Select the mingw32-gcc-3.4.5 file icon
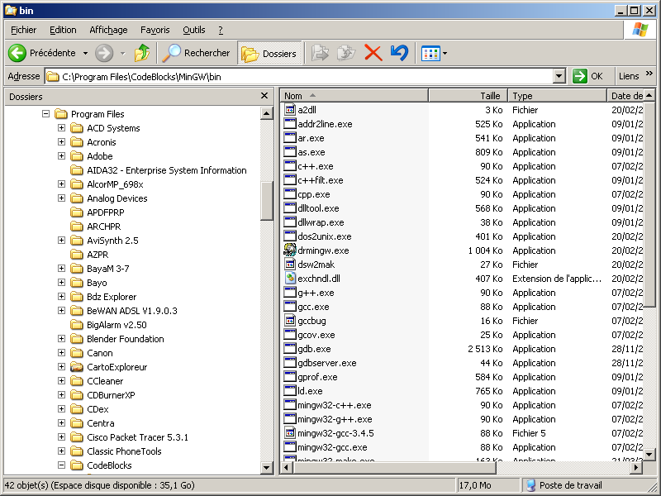 tap(290, 433)
